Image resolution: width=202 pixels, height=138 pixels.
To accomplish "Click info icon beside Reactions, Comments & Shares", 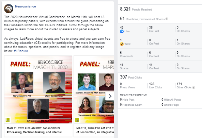I will (x=167, y=19).
